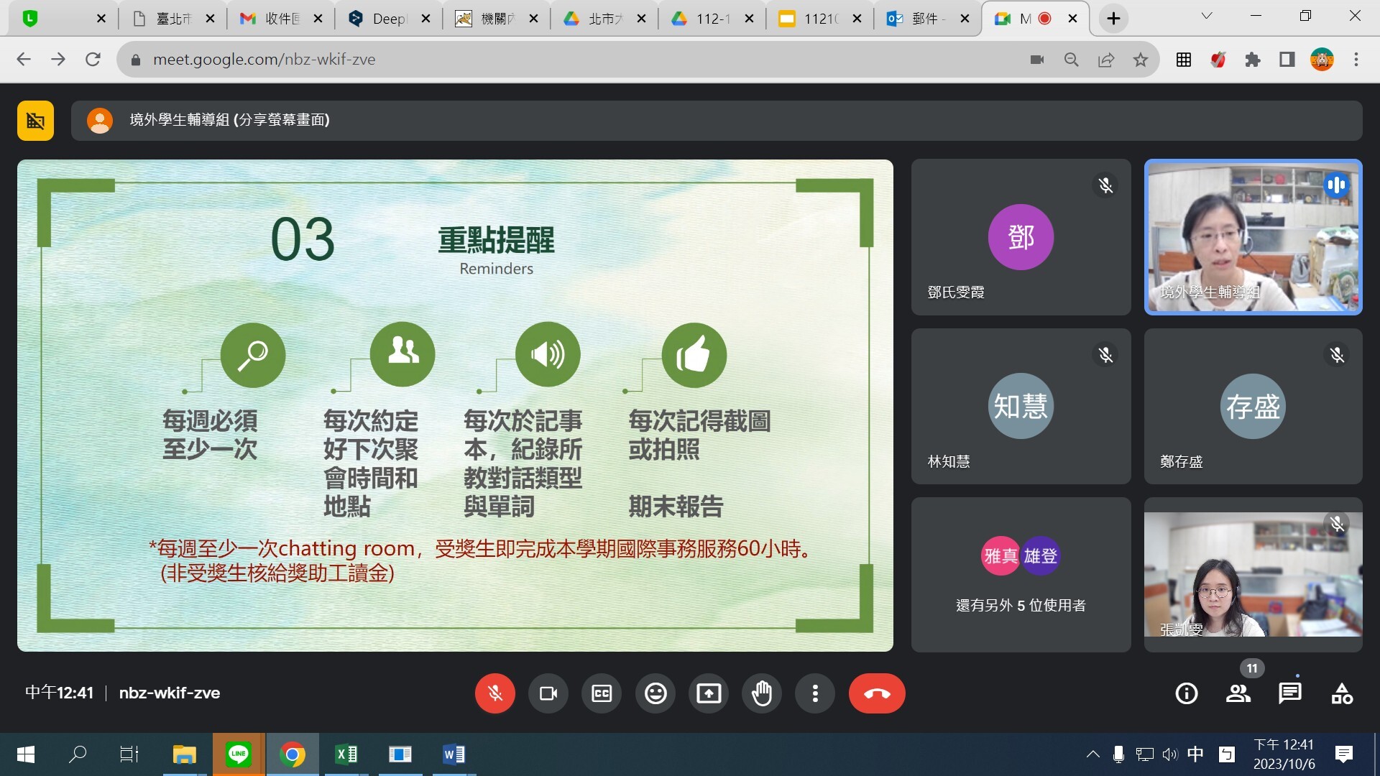Select the 境外學生輔導組 presenter video tile
Screen dimensions: 1380x776
[1253, 237]
